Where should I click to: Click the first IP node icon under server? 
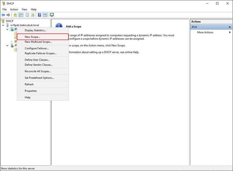[x=12, y=29]
